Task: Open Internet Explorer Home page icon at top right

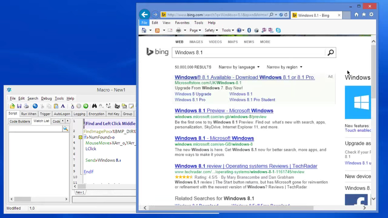Action: tap(356, 15)
